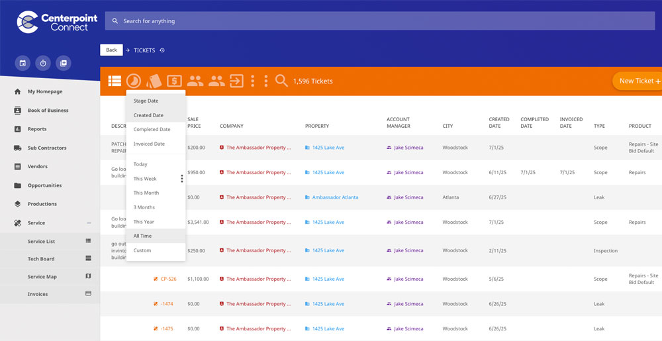Click the export arrow-in-box icon
The width and height of the screenshot is (662, 341).
click(236, 81)
